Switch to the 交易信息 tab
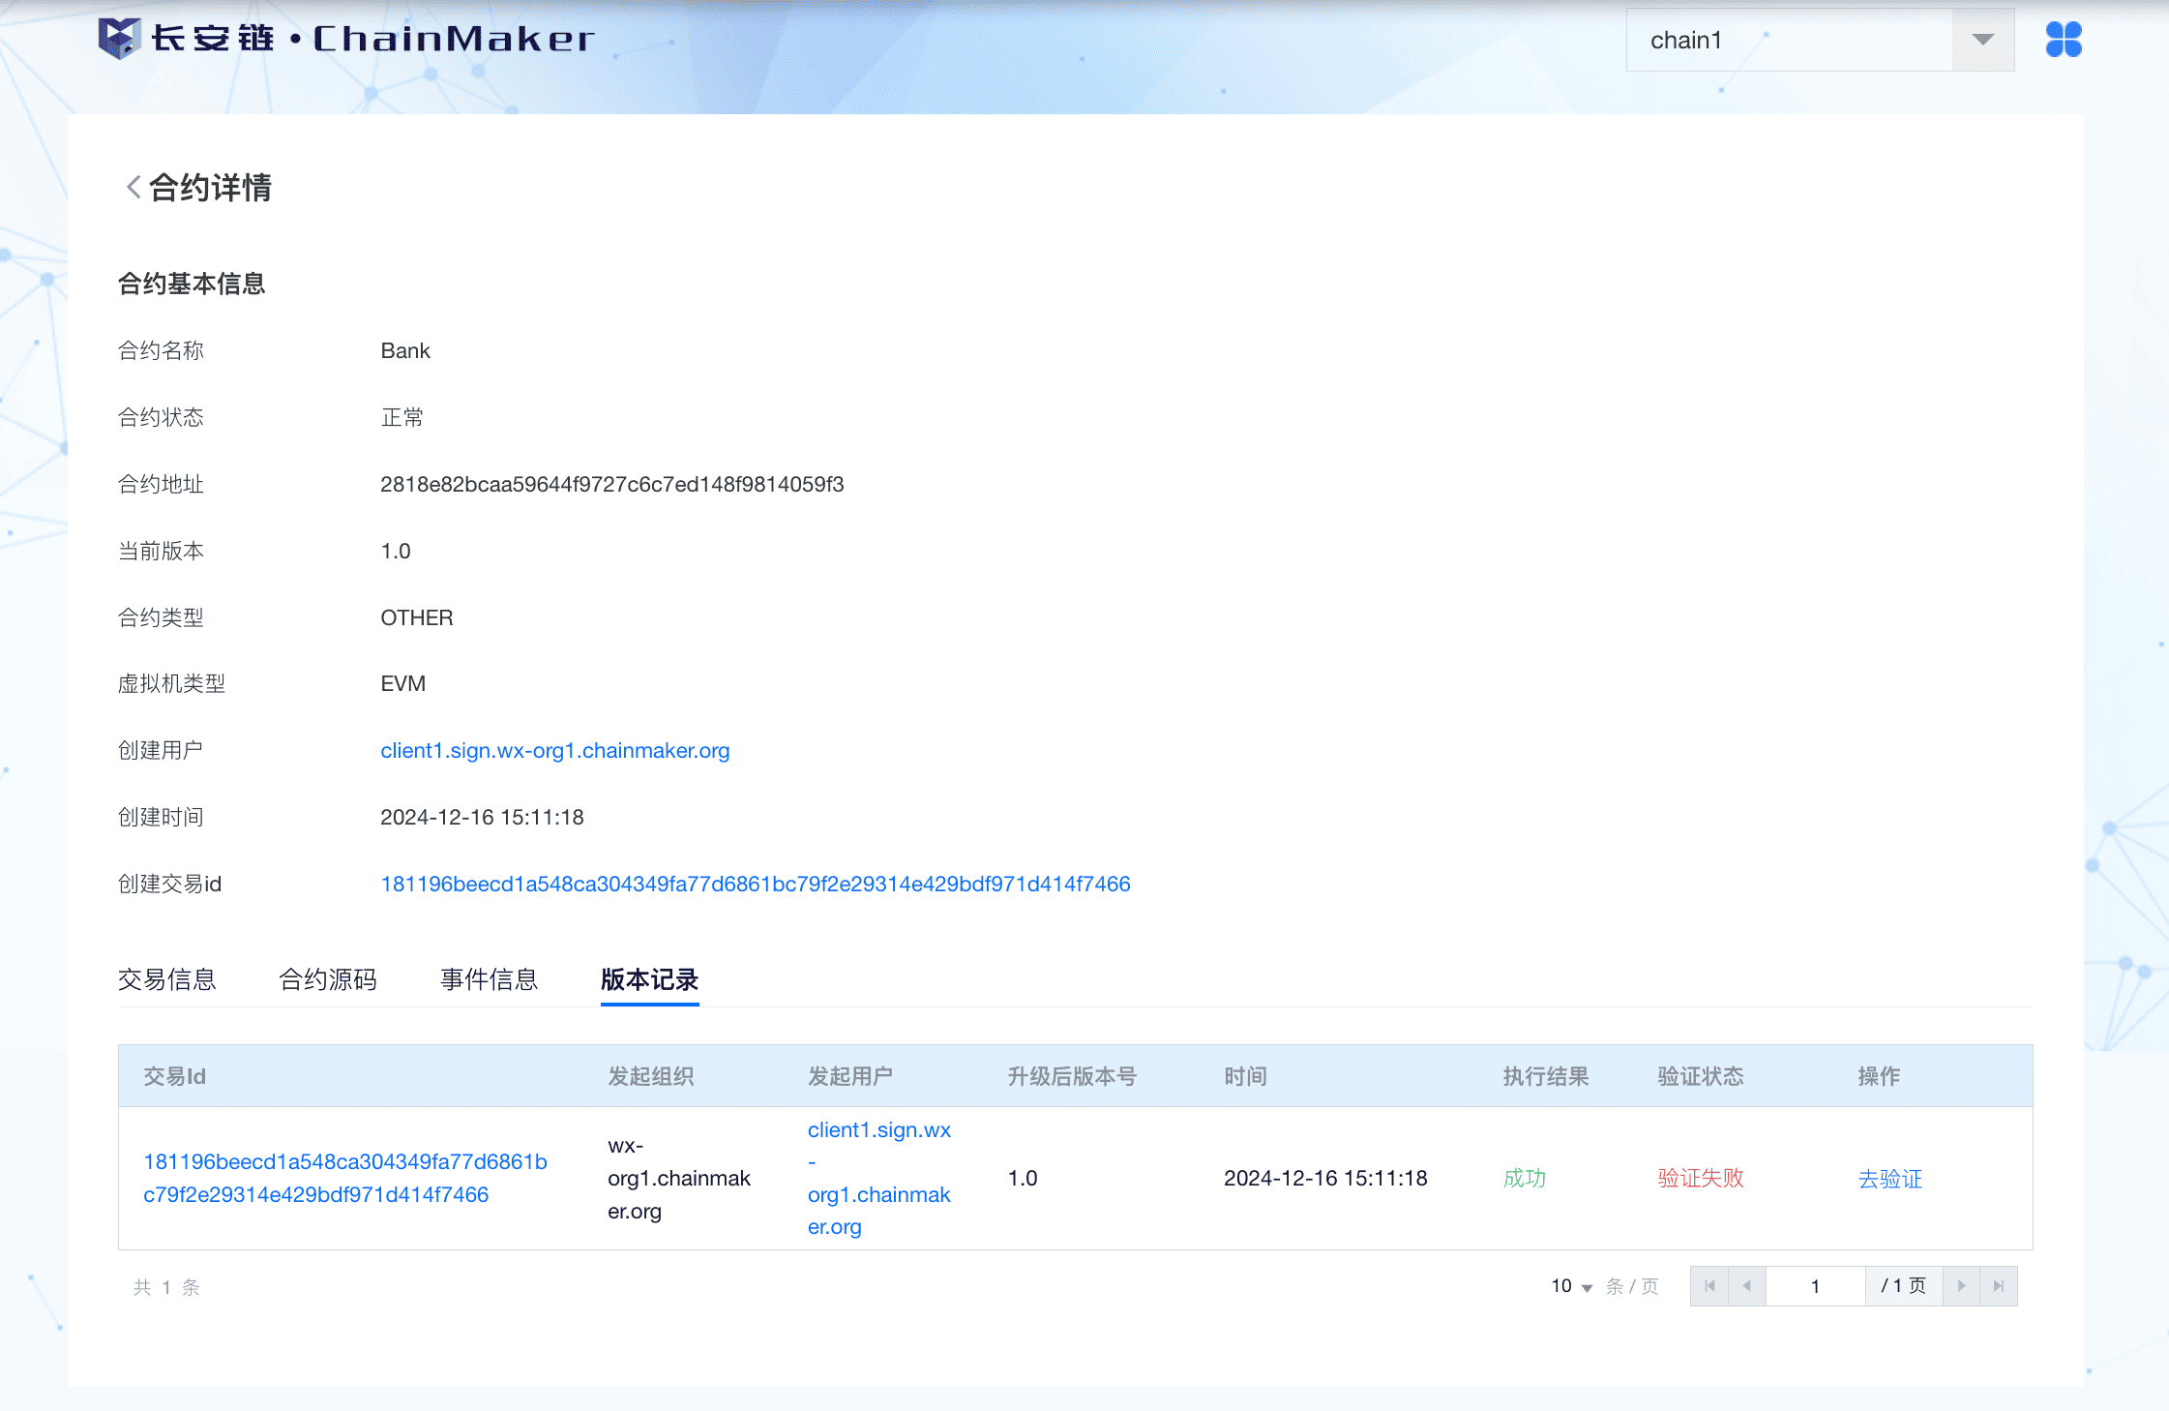The height and width of the screenshot is (1411, 2169). 166,979
